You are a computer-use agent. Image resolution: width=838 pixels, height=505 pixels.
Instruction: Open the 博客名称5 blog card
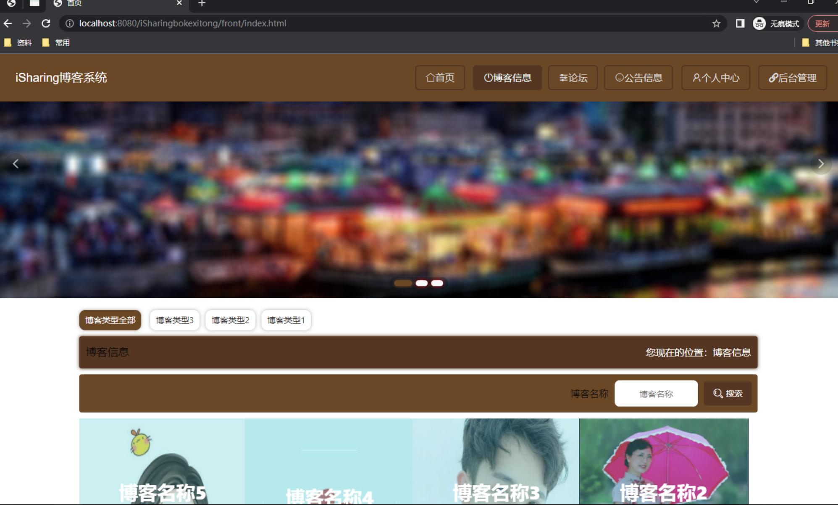coord(162,461)
